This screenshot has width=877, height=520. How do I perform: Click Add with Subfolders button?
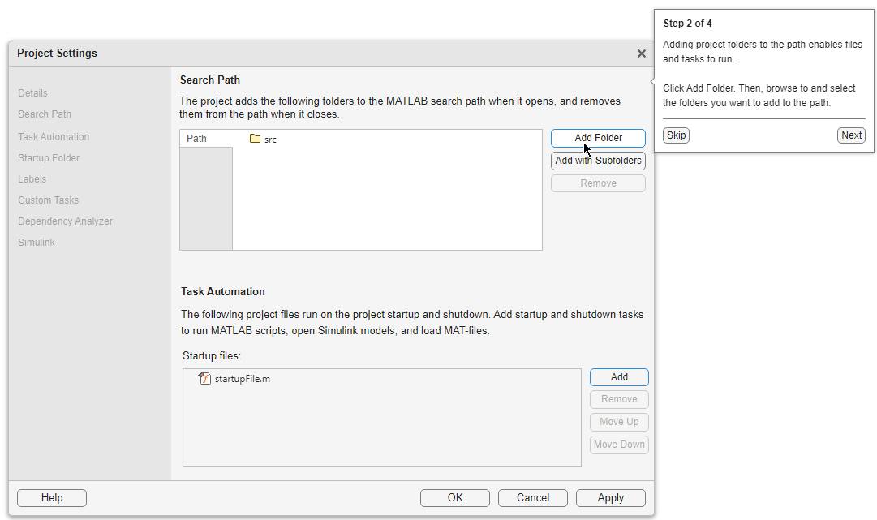[x=598, y=161]
